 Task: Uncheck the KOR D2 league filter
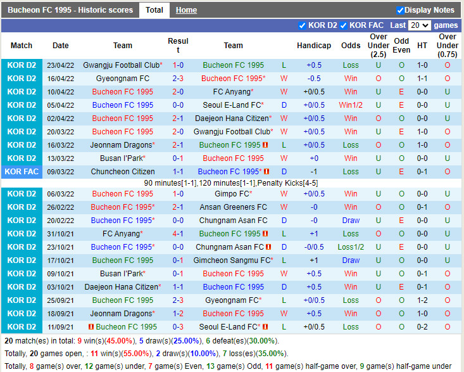302,25
